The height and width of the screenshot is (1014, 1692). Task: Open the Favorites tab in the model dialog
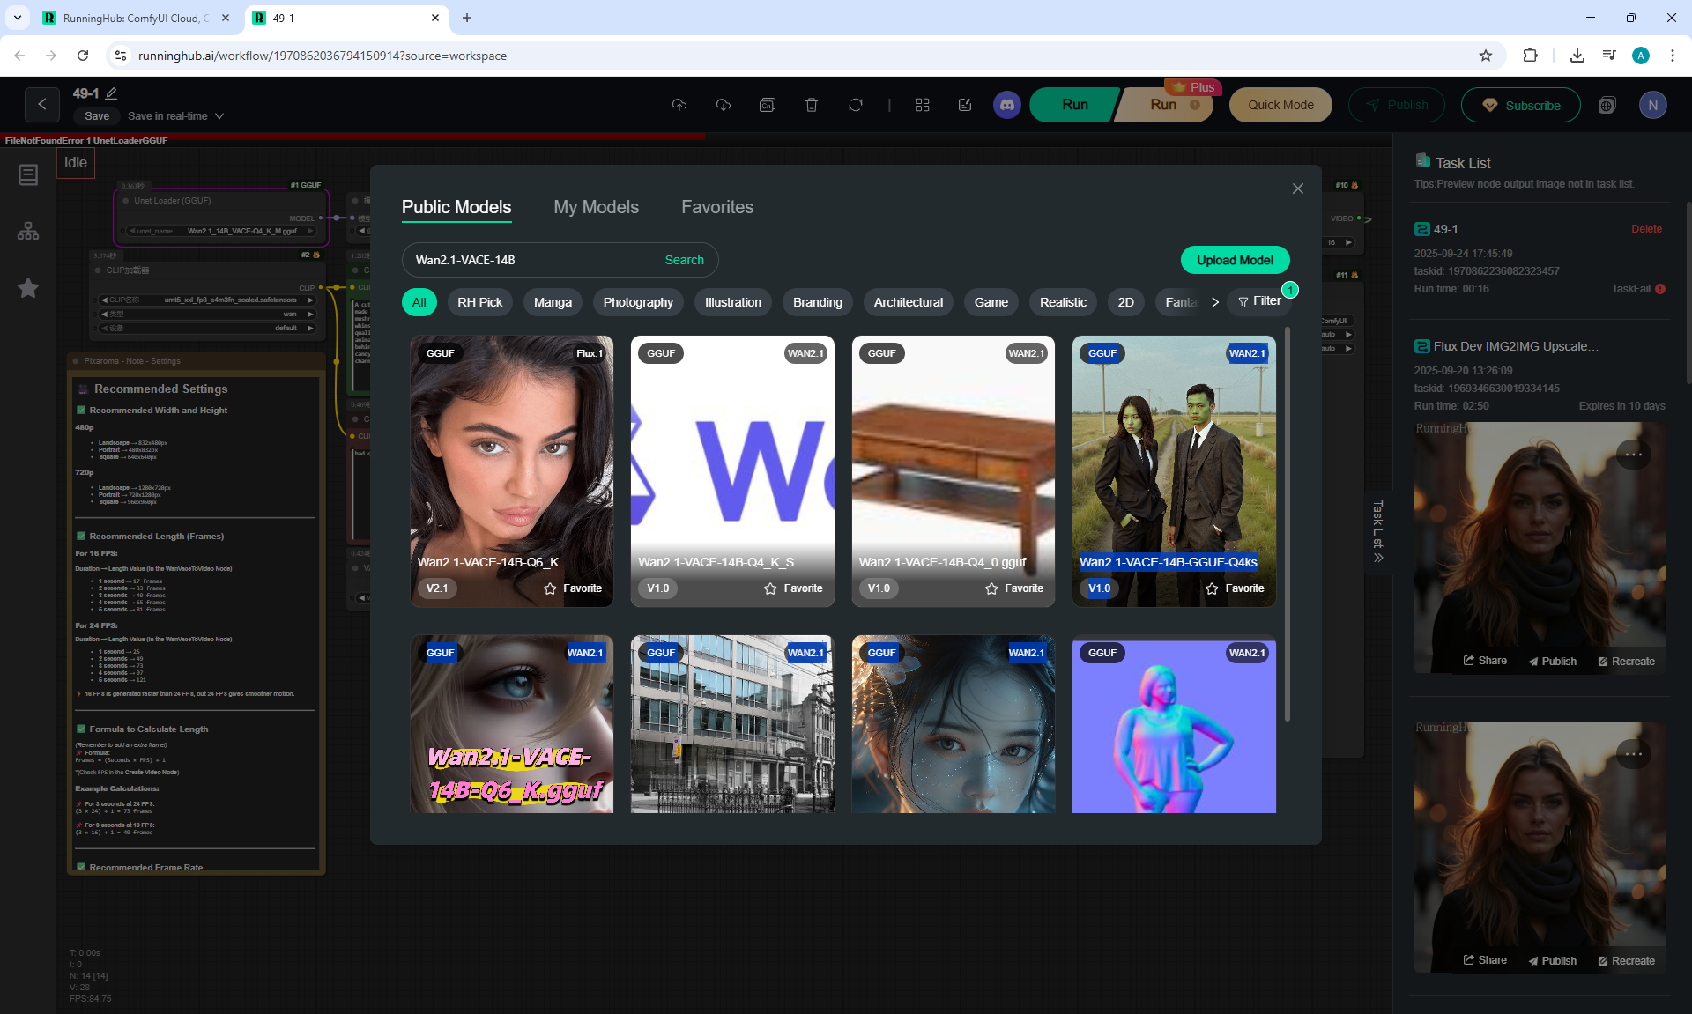point(716,207)
